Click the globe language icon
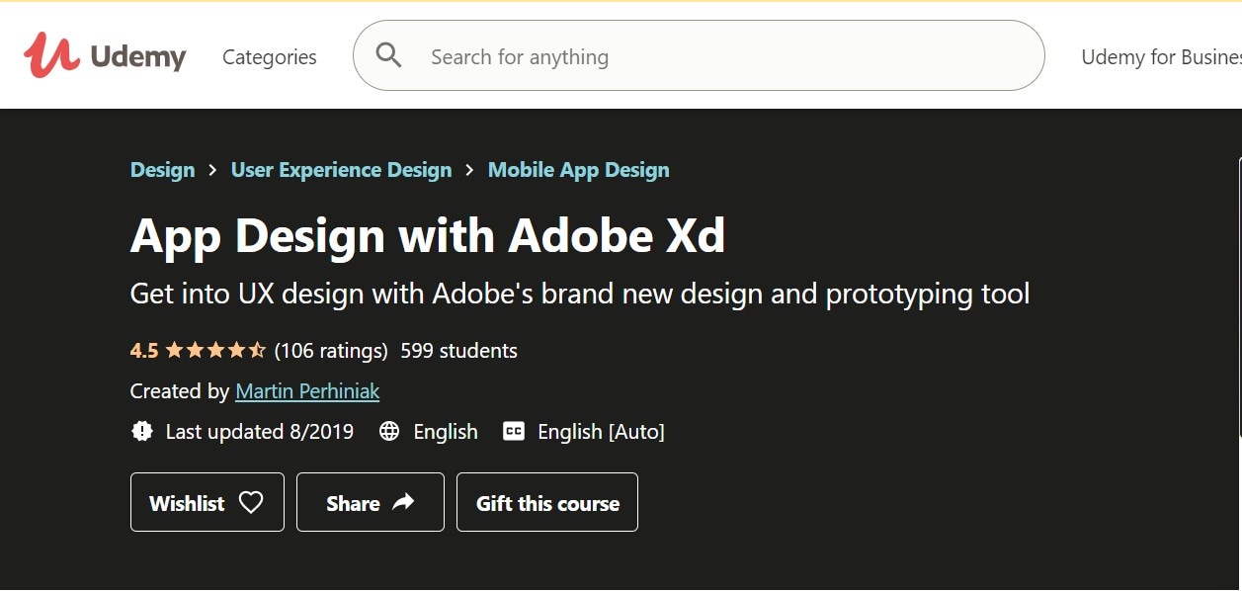This screenshot has width=1242, height=591. coord(389,431)
